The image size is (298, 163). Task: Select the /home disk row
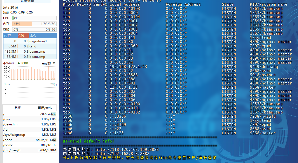coord(30,145)
